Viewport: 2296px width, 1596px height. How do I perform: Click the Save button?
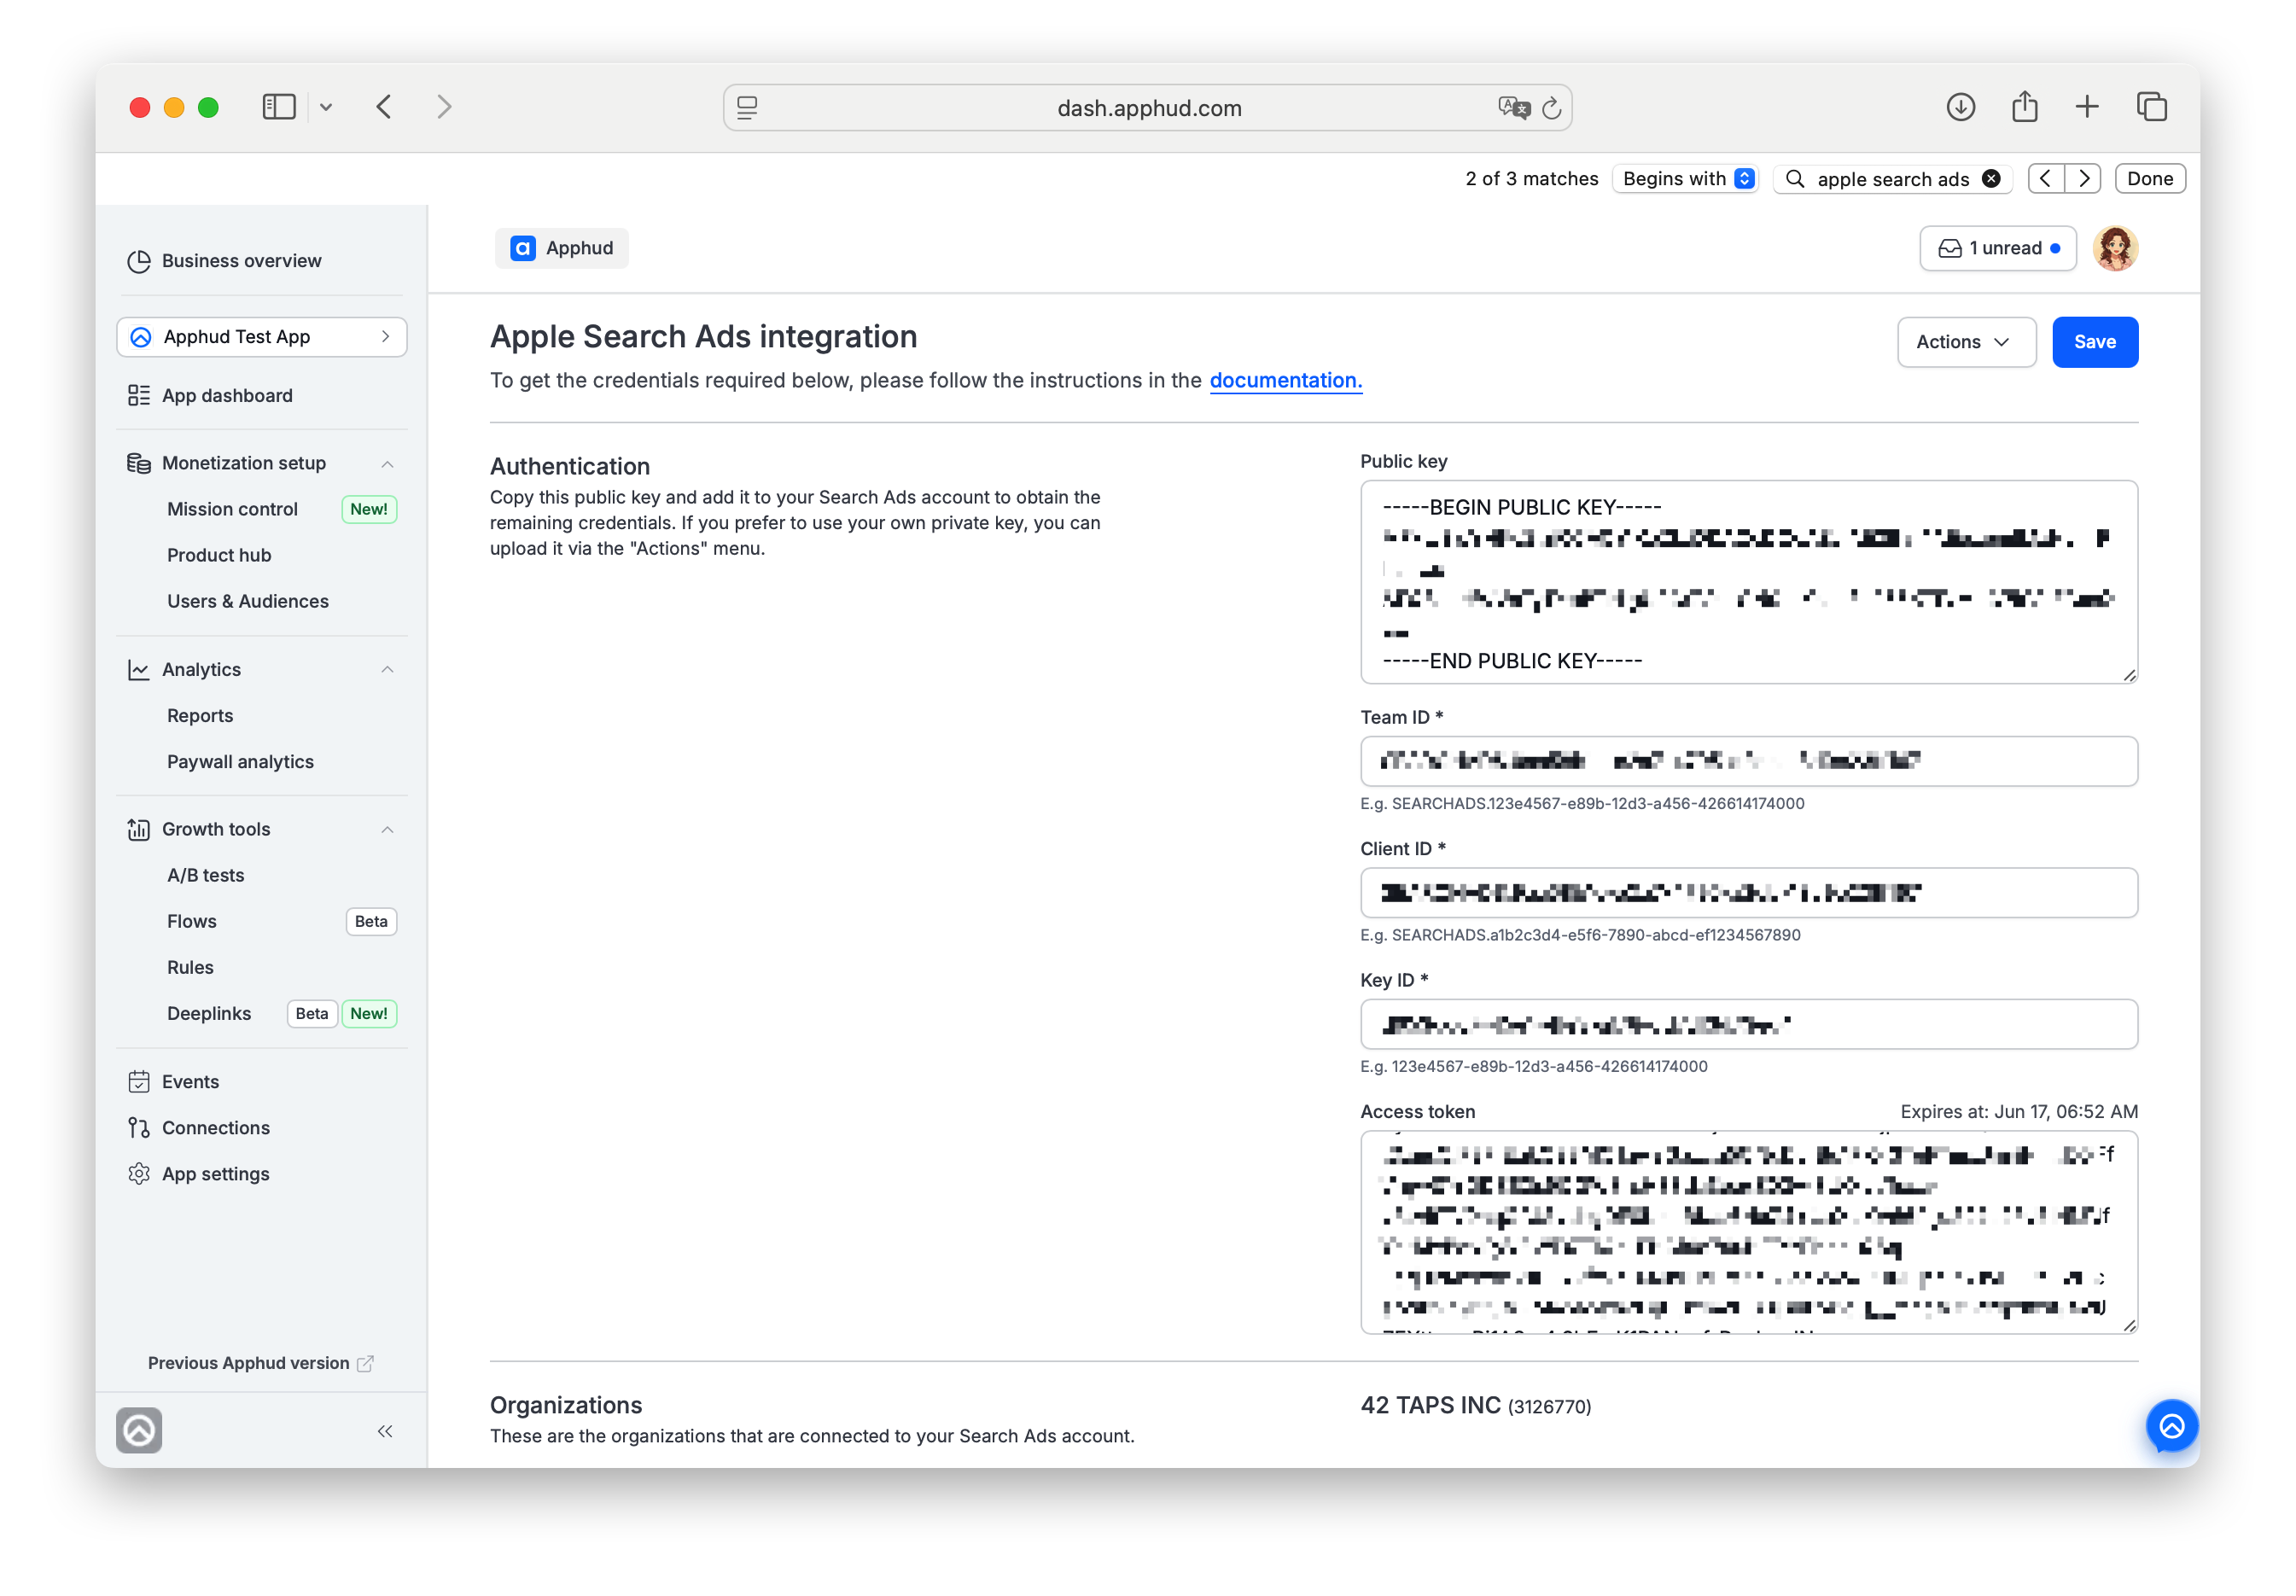click(2094, 342)
